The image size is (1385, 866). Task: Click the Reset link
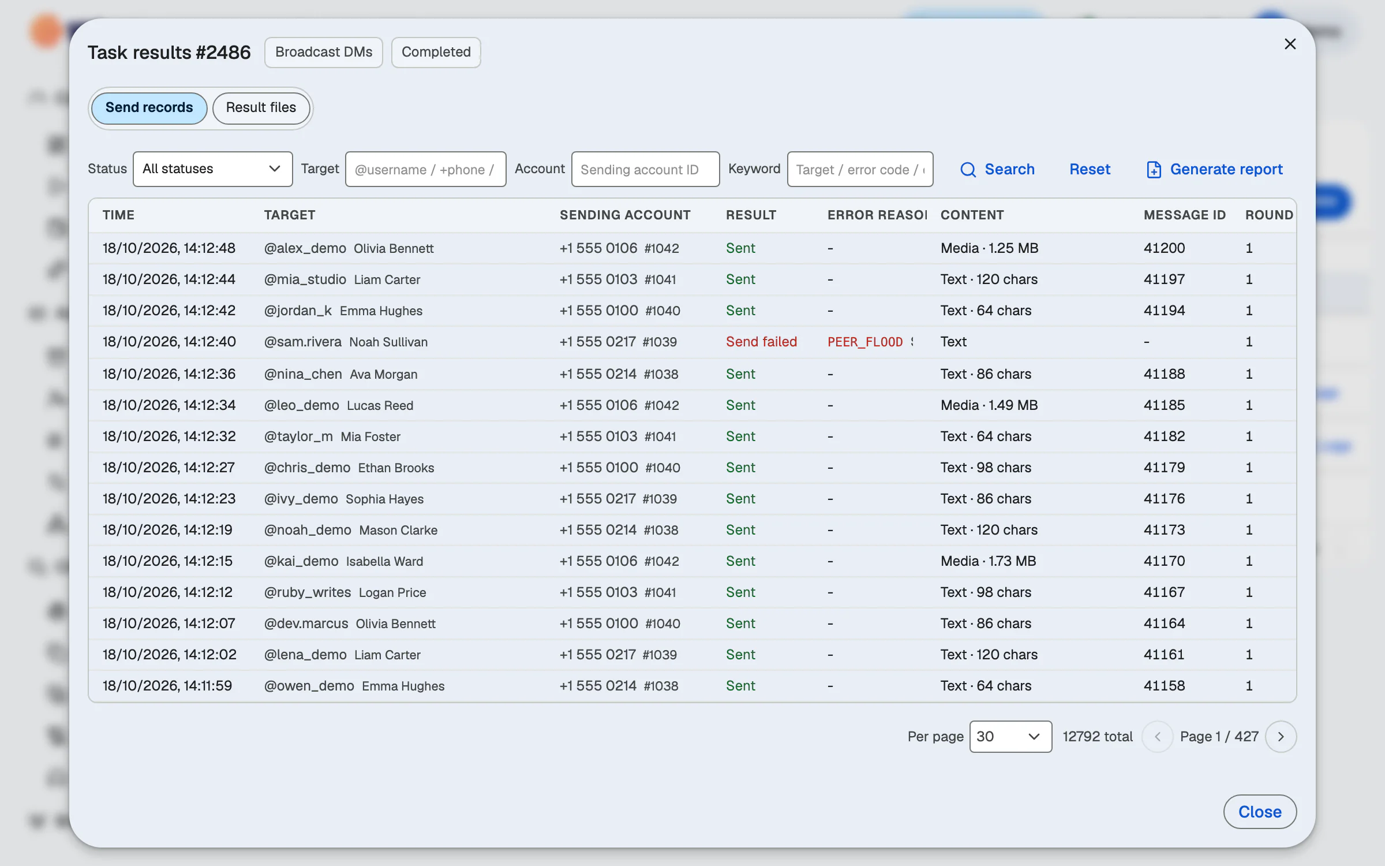[1090, 169]
